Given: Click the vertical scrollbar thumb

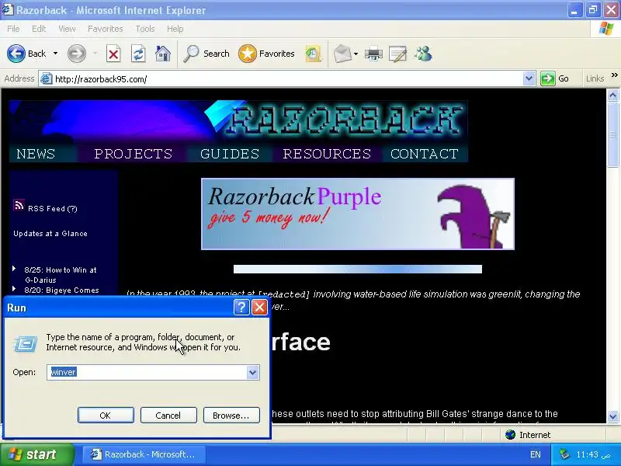Looking at the screenshot, I should [x=612, y=134].
